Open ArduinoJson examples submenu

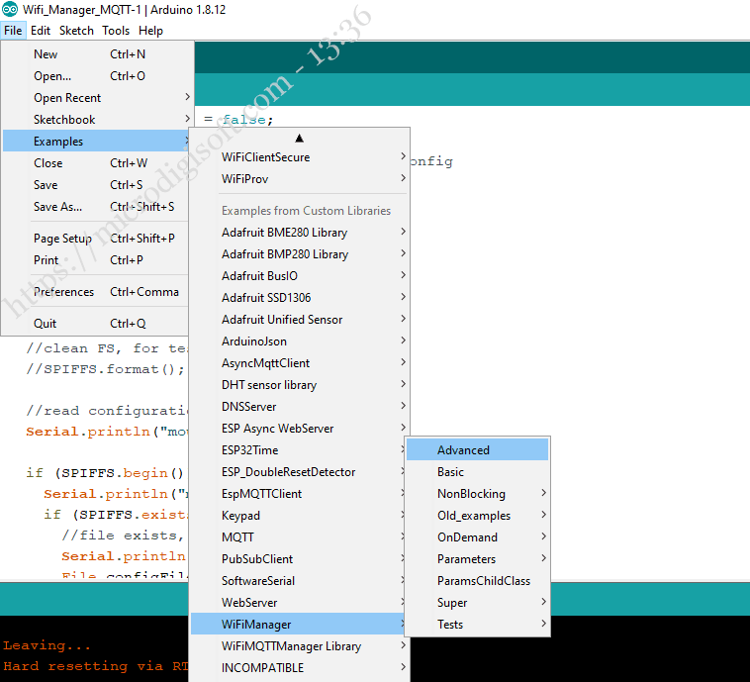click(x=300, y=341)
